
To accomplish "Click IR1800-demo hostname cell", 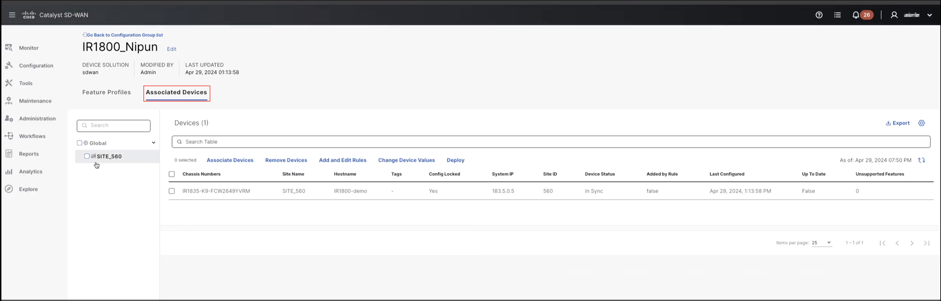I will pos(350,191).
